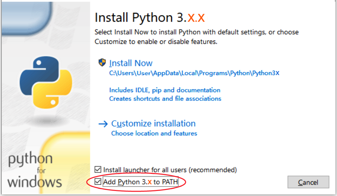
Task: Click the yellow decorative tile in sidebar banner
Action: coord(66,161)
